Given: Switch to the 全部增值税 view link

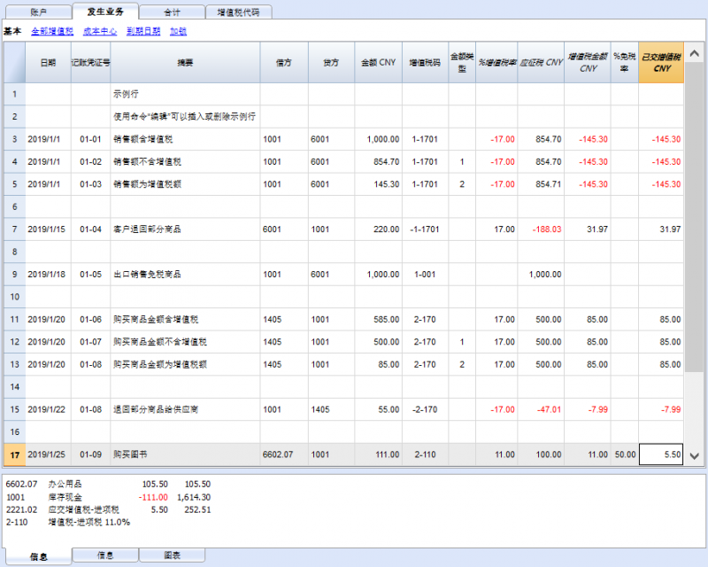Looking at the screenshot, I should (x=52, y=31).
